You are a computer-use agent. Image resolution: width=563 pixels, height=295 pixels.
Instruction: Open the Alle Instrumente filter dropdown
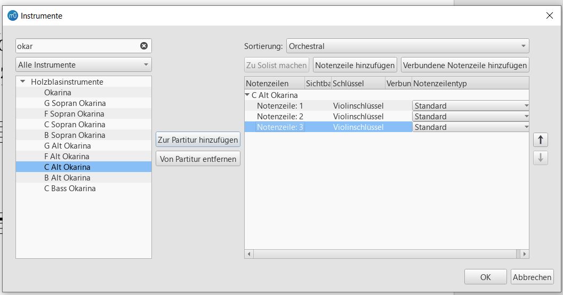coord(84,65)
